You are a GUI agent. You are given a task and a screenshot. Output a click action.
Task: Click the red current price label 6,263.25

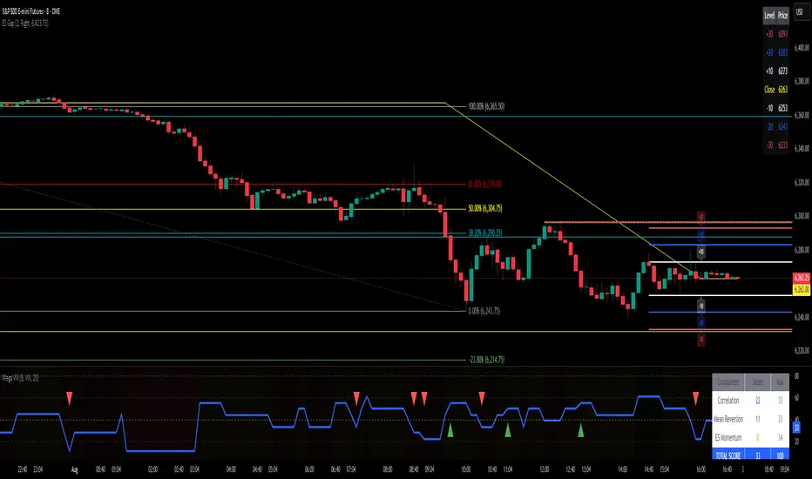click(802, 278)
